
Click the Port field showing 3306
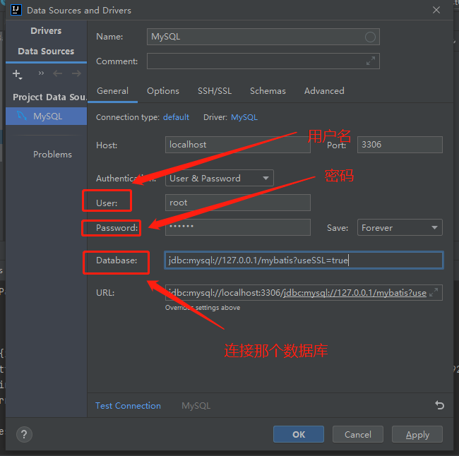[x=400, y=145]
